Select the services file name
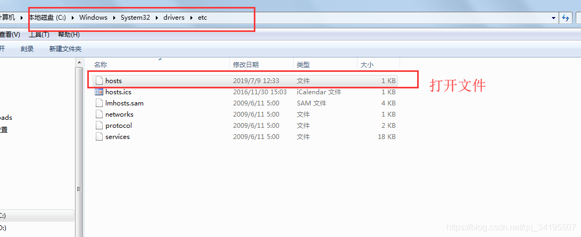Image resolution: width=581 pixels, height=237 pixels. point(118,136)
